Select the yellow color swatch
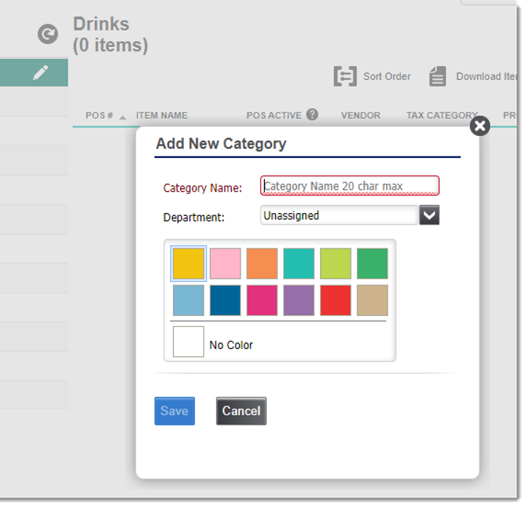The width and height of the screenshot is (526, 507). pyautogui.click(x=188, y=264)
